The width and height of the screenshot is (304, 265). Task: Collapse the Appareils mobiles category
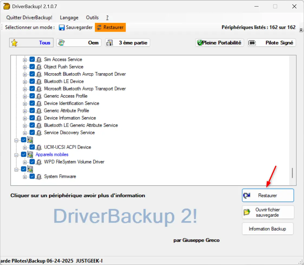16,155
